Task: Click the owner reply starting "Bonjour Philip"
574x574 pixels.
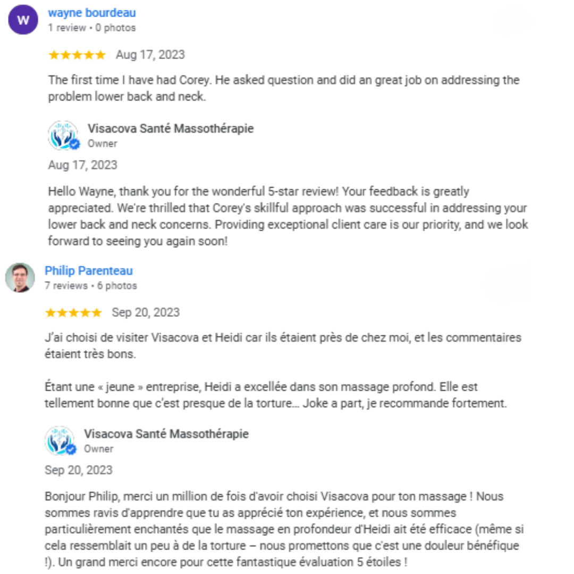Action: (x=282, y=529)
